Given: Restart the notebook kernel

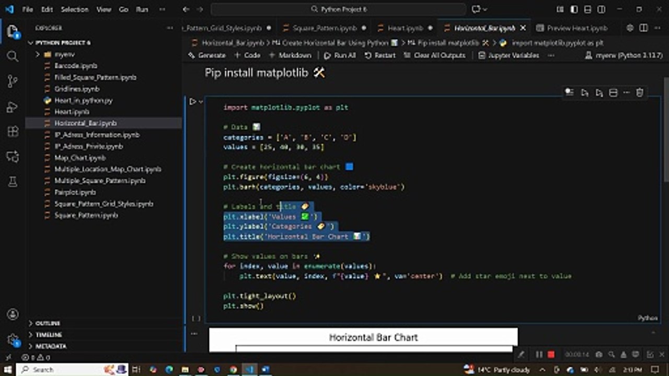Looking at the screenshot, I should click(380, 55).
